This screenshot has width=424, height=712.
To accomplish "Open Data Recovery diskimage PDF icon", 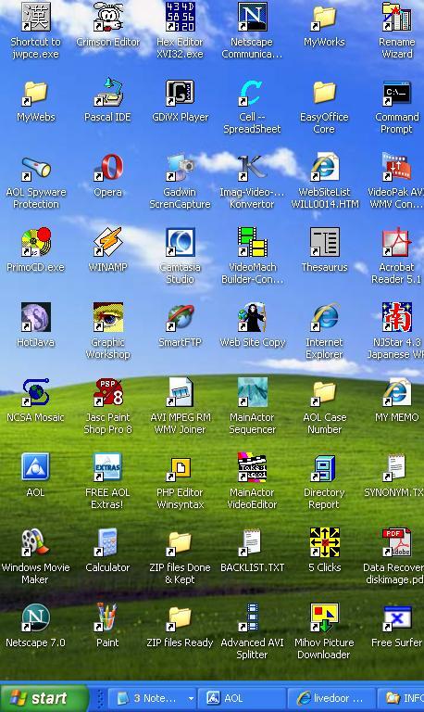I will click(397, 542).
